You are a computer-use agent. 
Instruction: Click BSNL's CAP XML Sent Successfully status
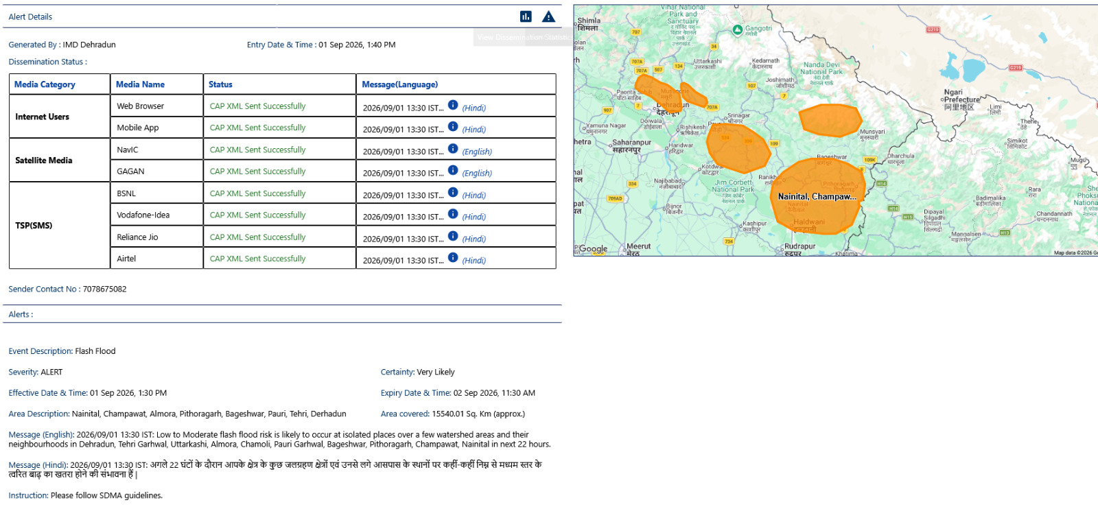click(257, 193)
